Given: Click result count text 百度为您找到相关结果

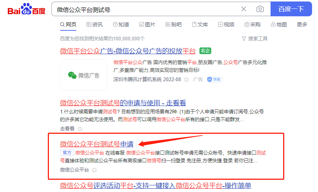Looking at the screenshot, I should 102,39.
